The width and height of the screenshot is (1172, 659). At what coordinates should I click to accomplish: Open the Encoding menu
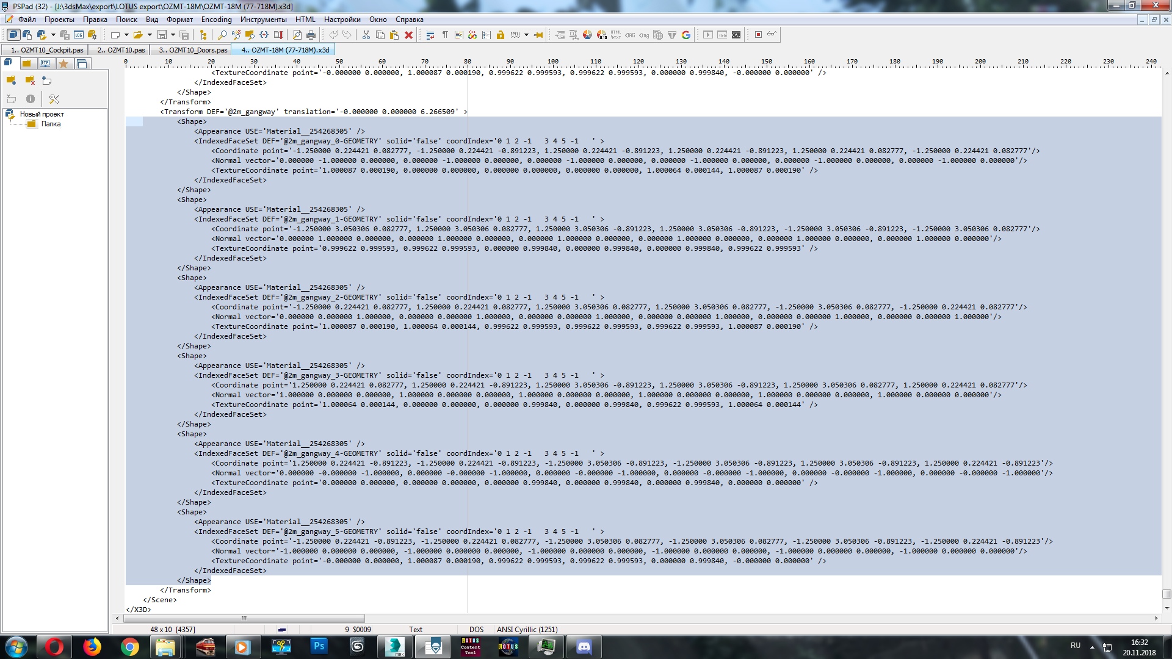coord(216,20)
